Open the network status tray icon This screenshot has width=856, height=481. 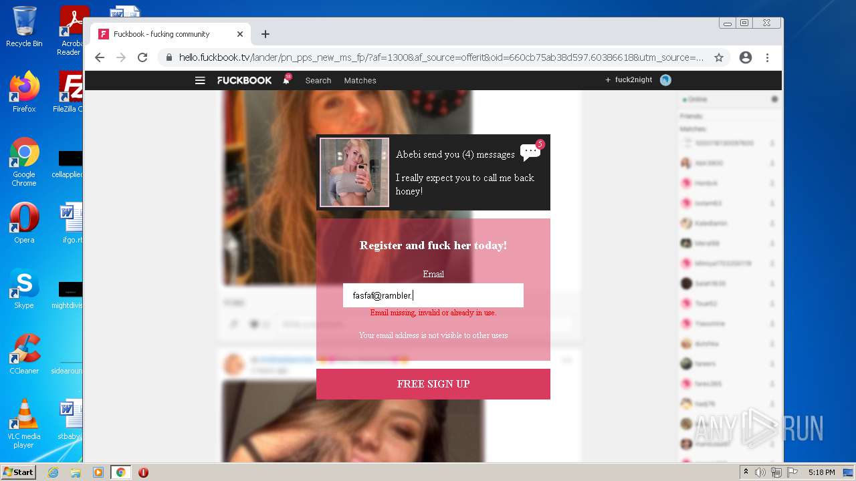click(776, 472)
